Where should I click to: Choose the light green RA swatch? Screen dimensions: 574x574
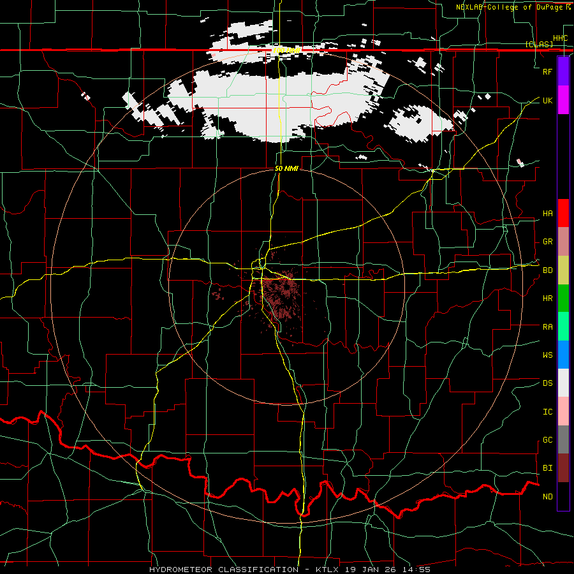[x=563, y=327]
